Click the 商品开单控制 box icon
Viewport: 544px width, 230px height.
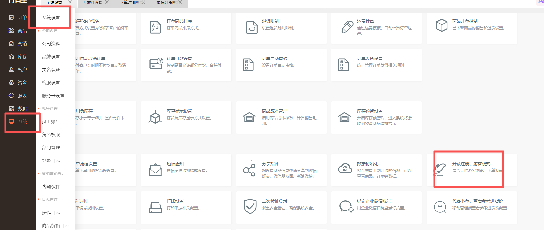(x=442, y=25)
